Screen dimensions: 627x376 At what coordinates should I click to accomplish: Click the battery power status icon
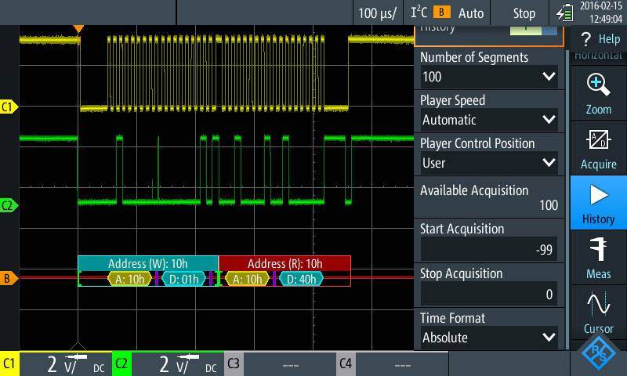[x=564, y=13]
